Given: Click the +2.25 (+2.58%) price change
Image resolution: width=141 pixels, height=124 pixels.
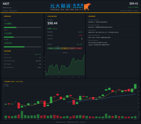Looking at the screenshot, I should [x=133, y=7].
